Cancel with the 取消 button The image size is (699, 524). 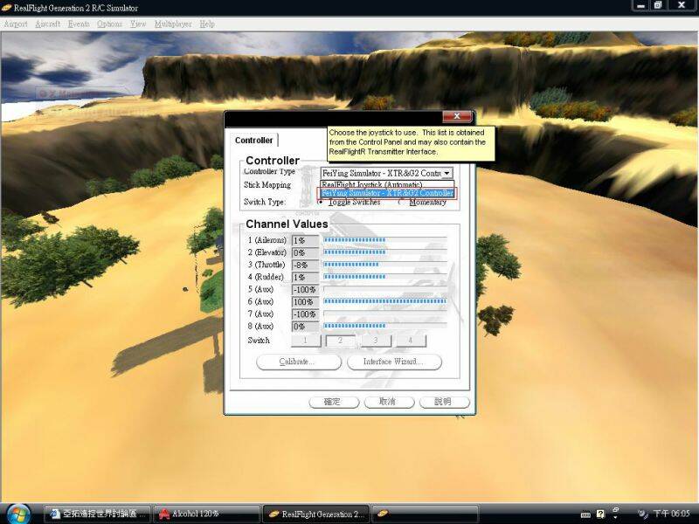(x=389, y=402)
